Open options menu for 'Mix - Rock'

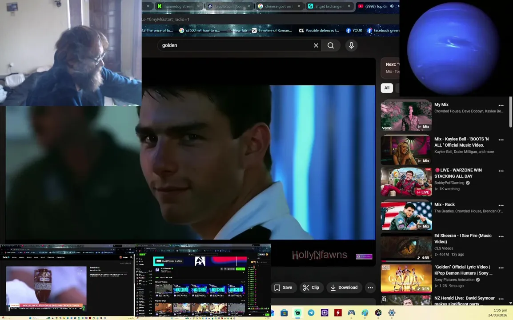coord(501,205)
